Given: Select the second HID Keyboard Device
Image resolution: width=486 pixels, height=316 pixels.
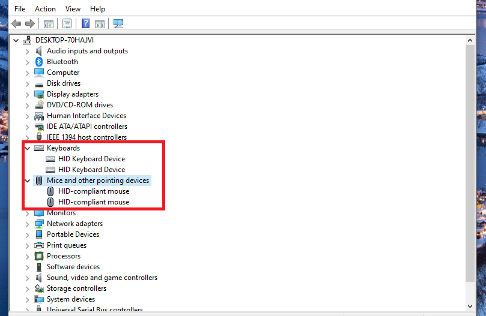Looking at the screenshot, I should coord(91,170).
